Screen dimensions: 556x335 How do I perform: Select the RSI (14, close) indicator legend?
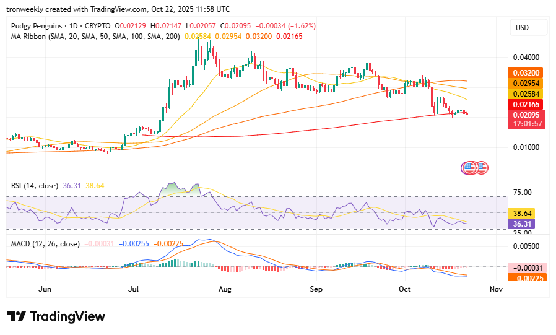click(x=35, y=185)
